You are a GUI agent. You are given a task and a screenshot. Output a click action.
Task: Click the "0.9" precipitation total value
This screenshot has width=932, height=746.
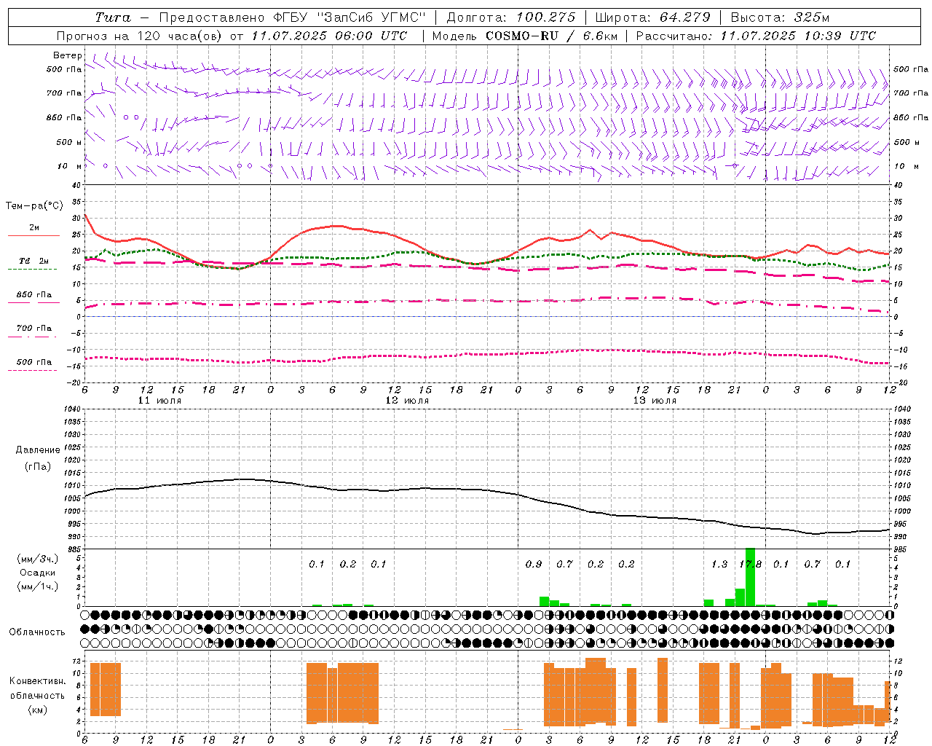[x=534, y=565]
